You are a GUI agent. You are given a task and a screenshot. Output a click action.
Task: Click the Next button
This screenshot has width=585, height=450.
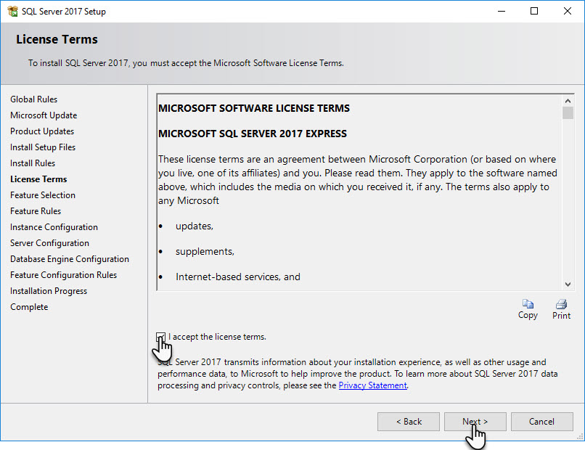pos(475,422)
